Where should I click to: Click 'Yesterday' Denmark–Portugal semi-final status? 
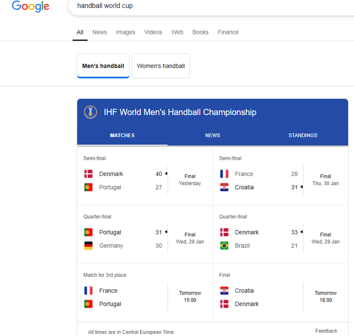pyautogui.click(x=190, y=184)
